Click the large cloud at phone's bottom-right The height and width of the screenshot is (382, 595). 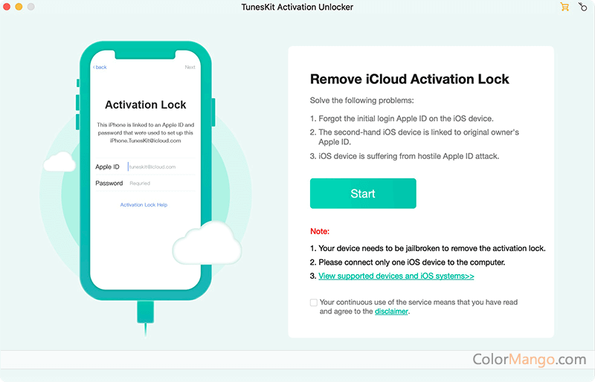pyautogui.click(x=206, y=242)
